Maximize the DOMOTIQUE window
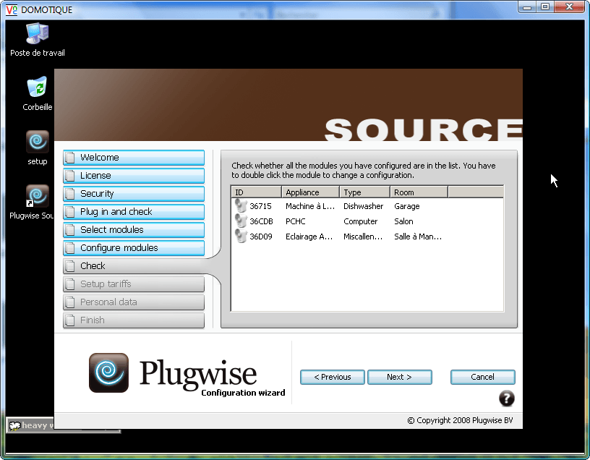The image size is (590, 460). 545,7
